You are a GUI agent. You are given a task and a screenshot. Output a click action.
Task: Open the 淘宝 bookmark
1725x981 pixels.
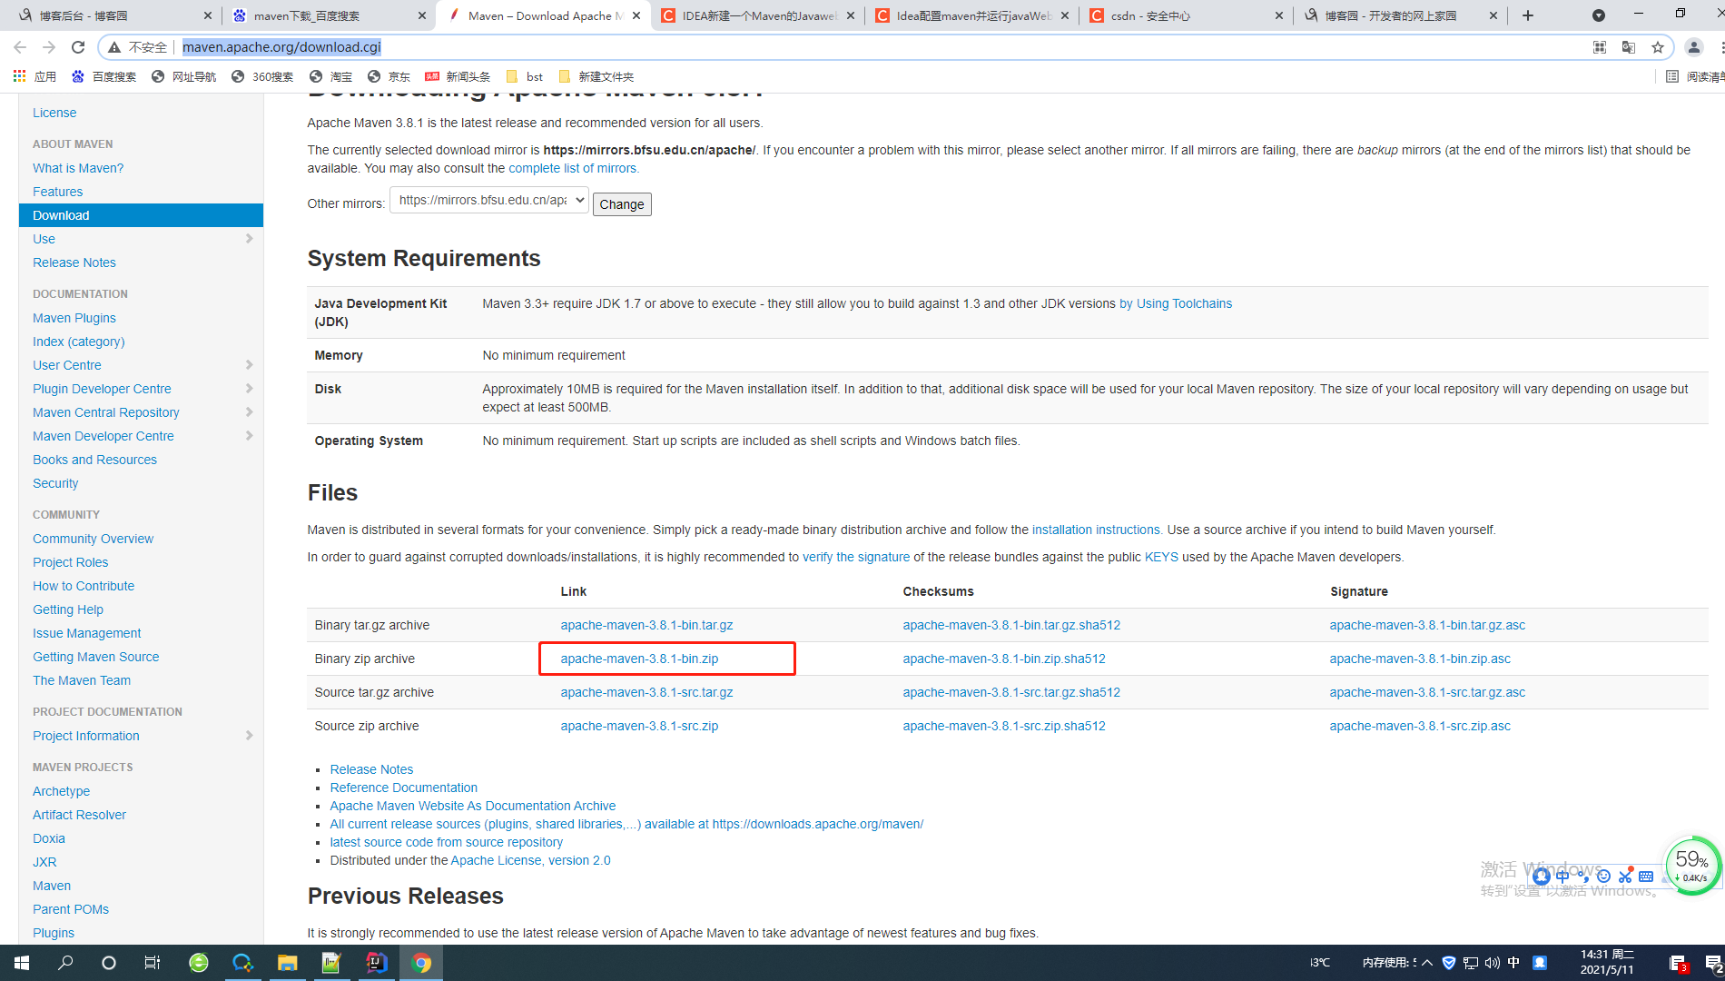click(x=330, y=76)
